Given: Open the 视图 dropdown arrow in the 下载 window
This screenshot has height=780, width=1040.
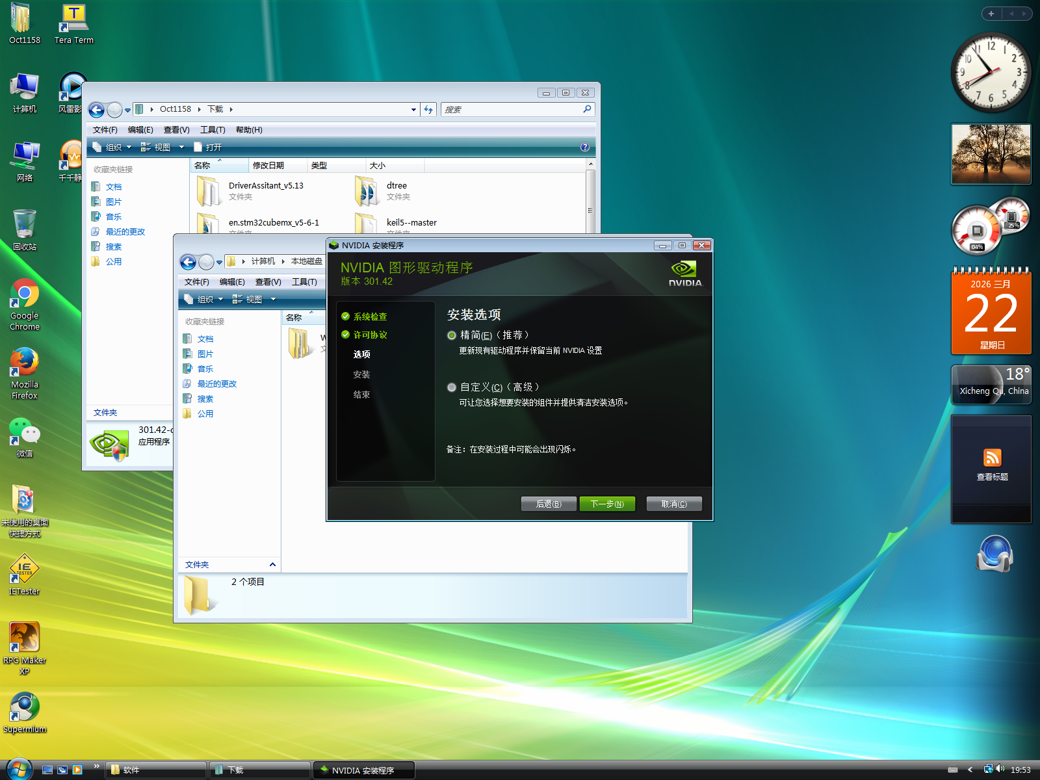Looking at the screenshot, I should pyautogui.click(x=181, y=147).
